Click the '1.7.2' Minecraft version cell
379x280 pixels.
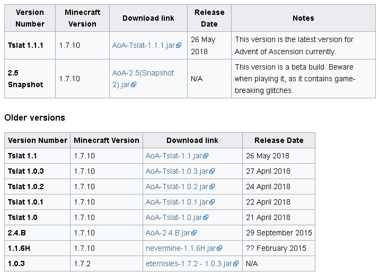107,264
